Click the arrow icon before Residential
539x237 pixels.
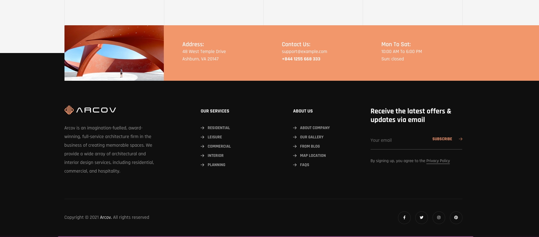click(202, 128)
